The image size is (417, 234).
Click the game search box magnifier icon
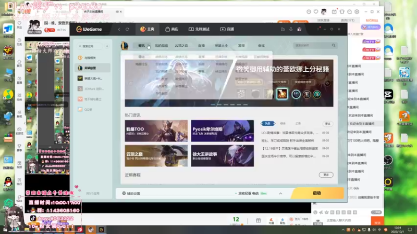point(334,45)
